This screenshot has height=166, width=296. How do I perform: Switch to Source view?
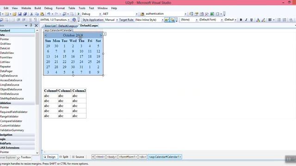[x=78, y=157]
